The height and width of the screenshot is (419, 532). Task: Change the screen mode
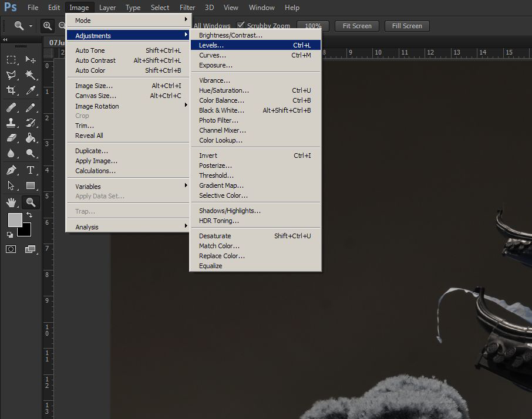tap(30, 249)
